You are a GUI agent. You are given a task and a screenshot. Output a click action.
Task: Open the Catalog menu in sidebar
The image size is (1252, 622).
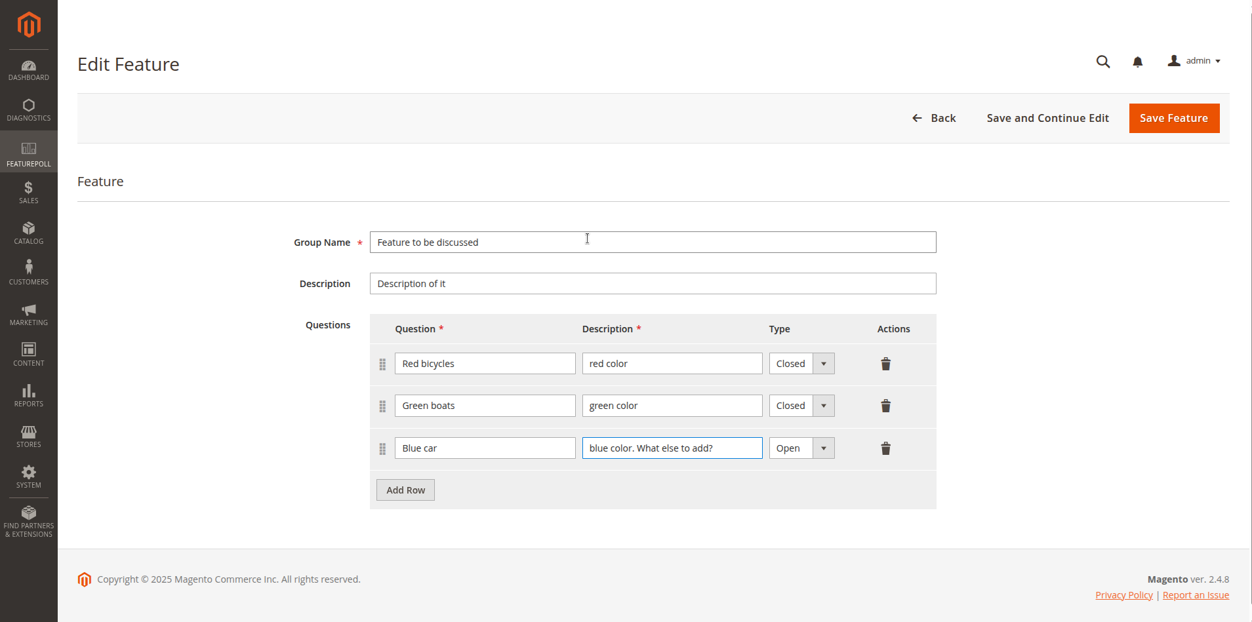click(x=29, y=233)
